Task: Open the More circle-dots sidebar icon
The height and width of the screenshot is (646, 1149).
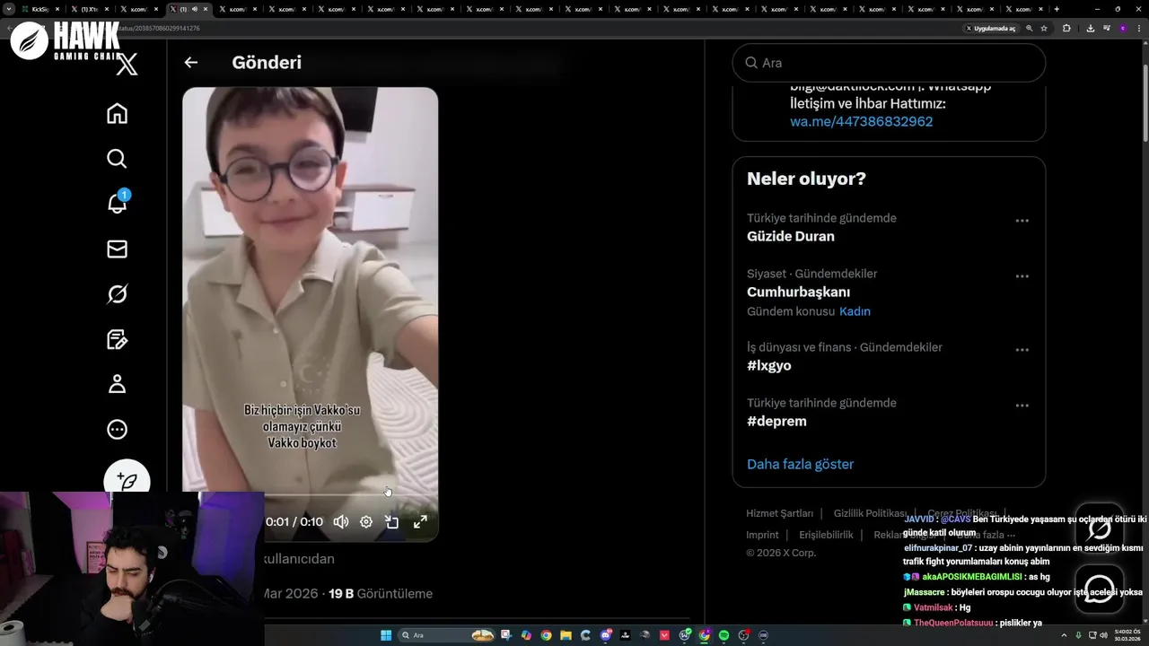Action: [117, 430]
